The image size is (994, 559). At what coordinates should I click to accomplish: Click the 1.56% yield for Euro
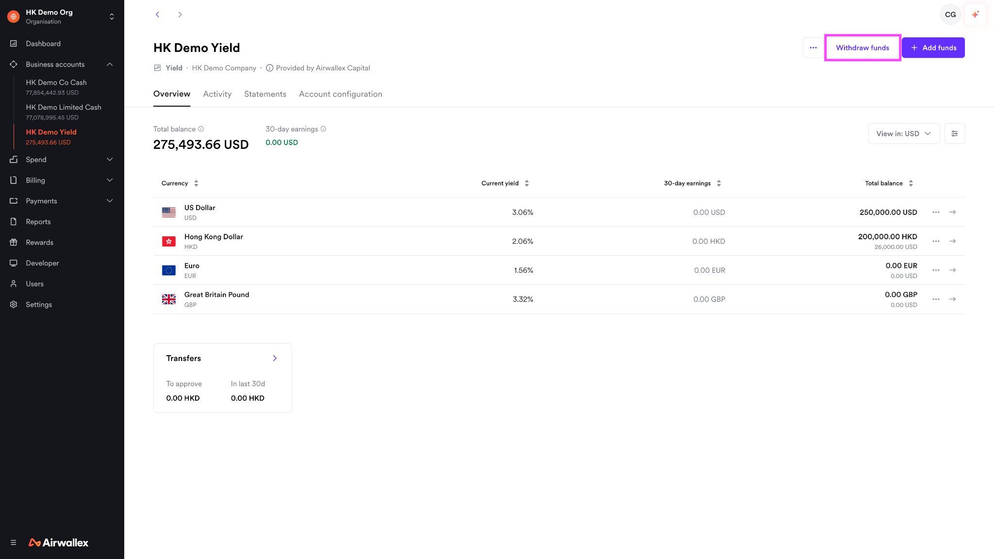pos(523,270)
